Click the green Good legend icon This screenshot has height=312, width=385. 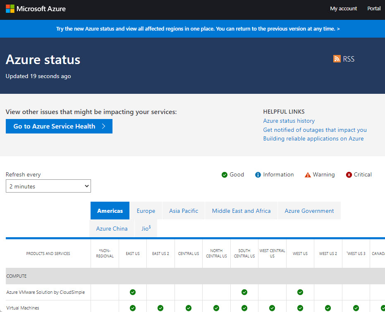pyautogui.click(x=225, y=175)
